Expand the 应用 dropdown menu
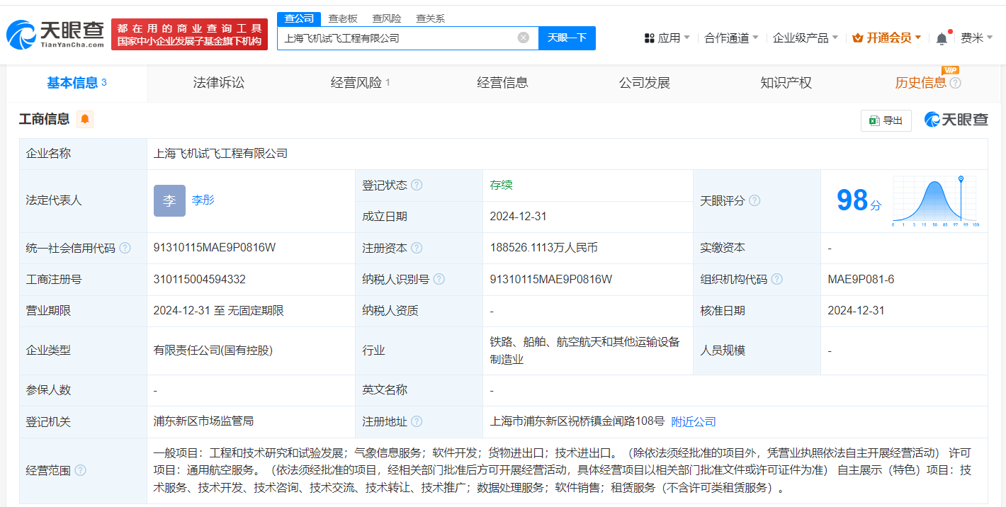This screenshot has width=1006, height=507. click(x=667, y=38)
